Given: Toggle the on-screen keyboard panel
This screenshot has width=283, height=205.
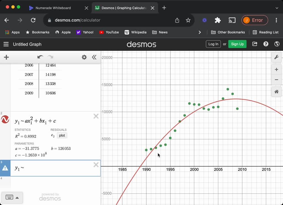Looking at the screenshot, I should [10, 197].
